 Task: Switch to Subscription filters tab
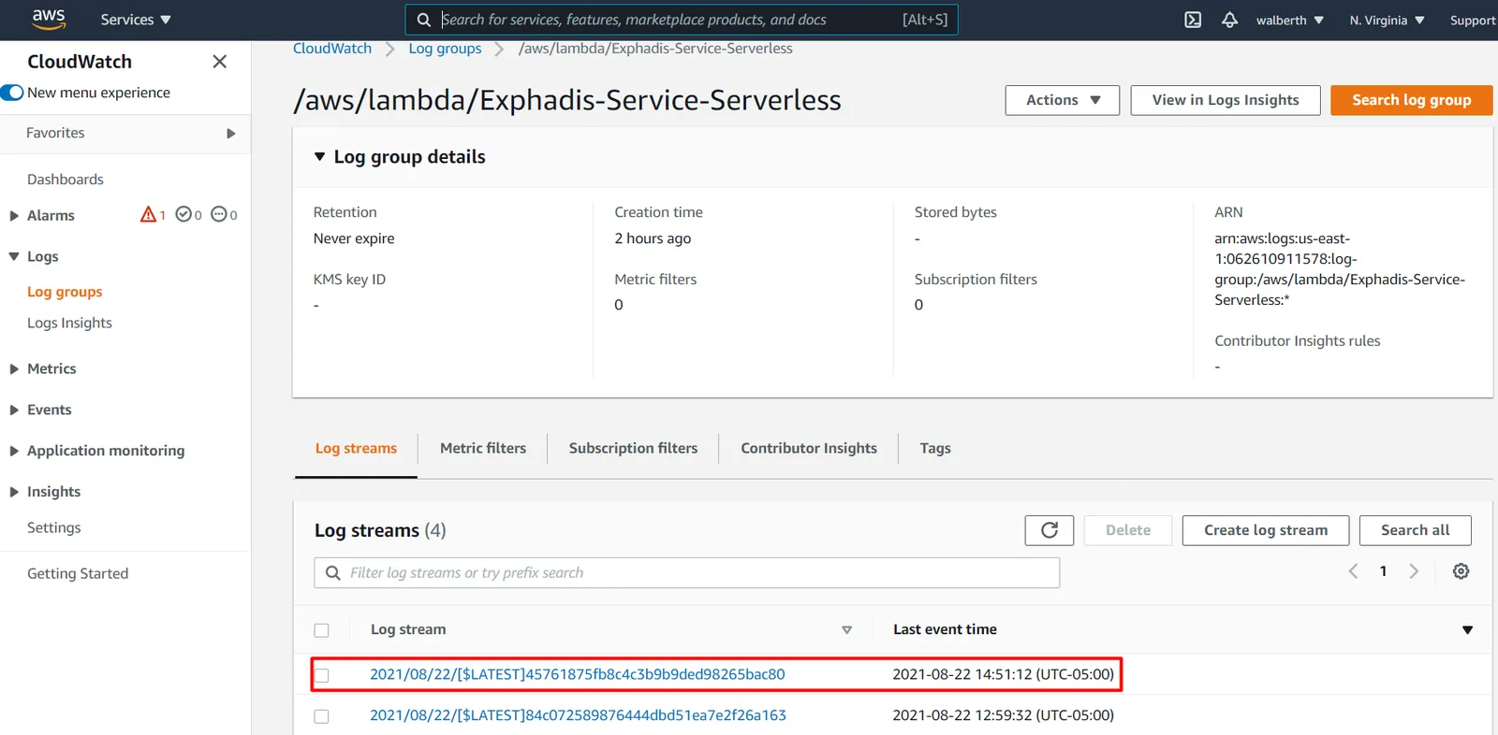[x=633, y=449]
